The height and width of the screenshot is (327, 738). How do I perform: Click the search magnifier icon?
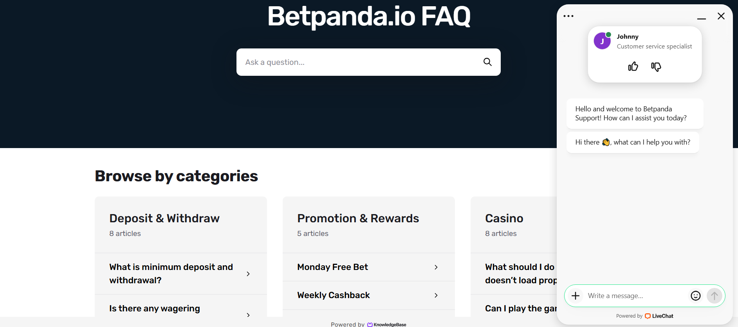point(487,62)
